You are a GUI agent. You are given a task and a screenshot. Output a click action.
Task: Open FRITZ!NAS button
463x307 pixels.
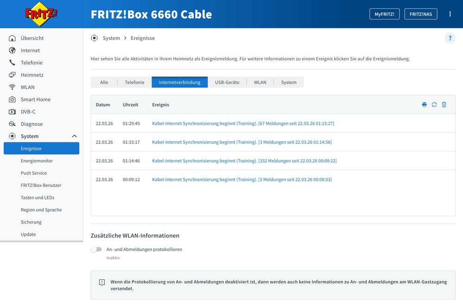421,14
